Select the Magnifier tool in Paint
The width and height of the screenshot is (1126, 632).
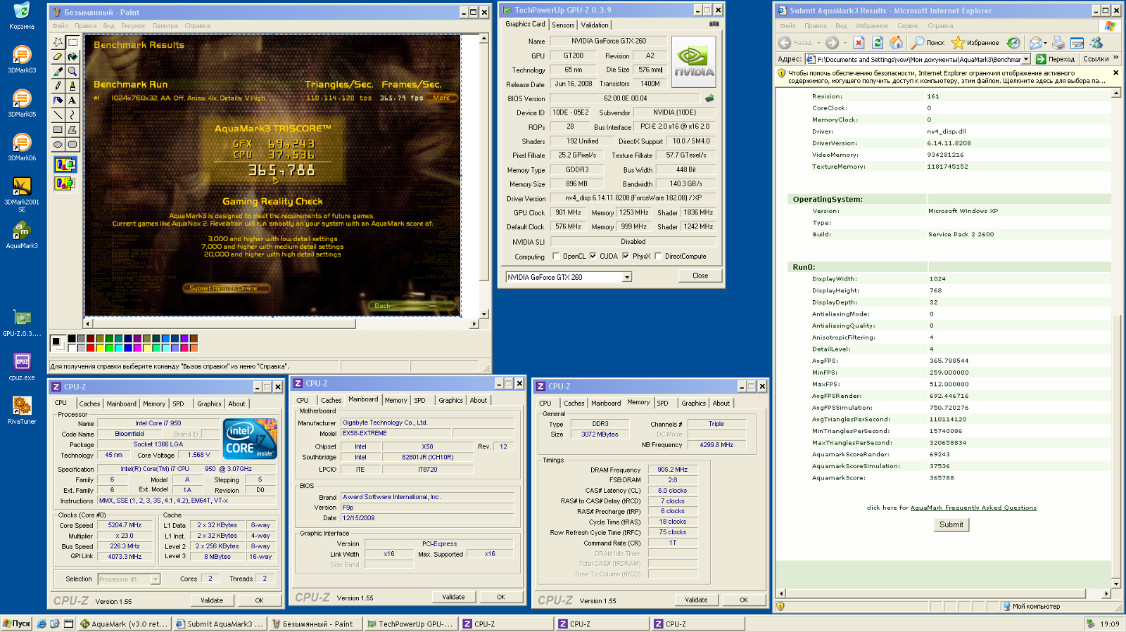click(x=72, y=72)
